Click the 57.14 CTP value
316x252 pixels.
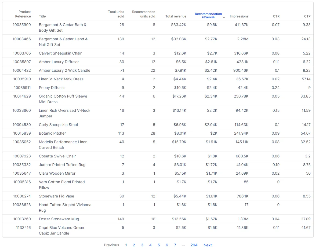coord(306,79)
